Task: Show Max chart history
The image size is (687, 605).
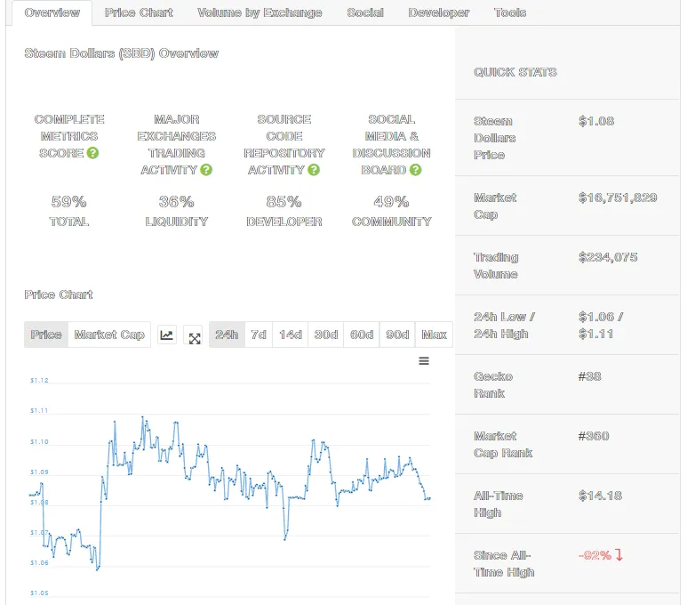Action: point(434,335)
